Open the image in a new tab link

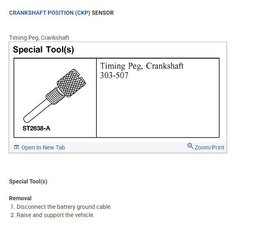[43, 147]
